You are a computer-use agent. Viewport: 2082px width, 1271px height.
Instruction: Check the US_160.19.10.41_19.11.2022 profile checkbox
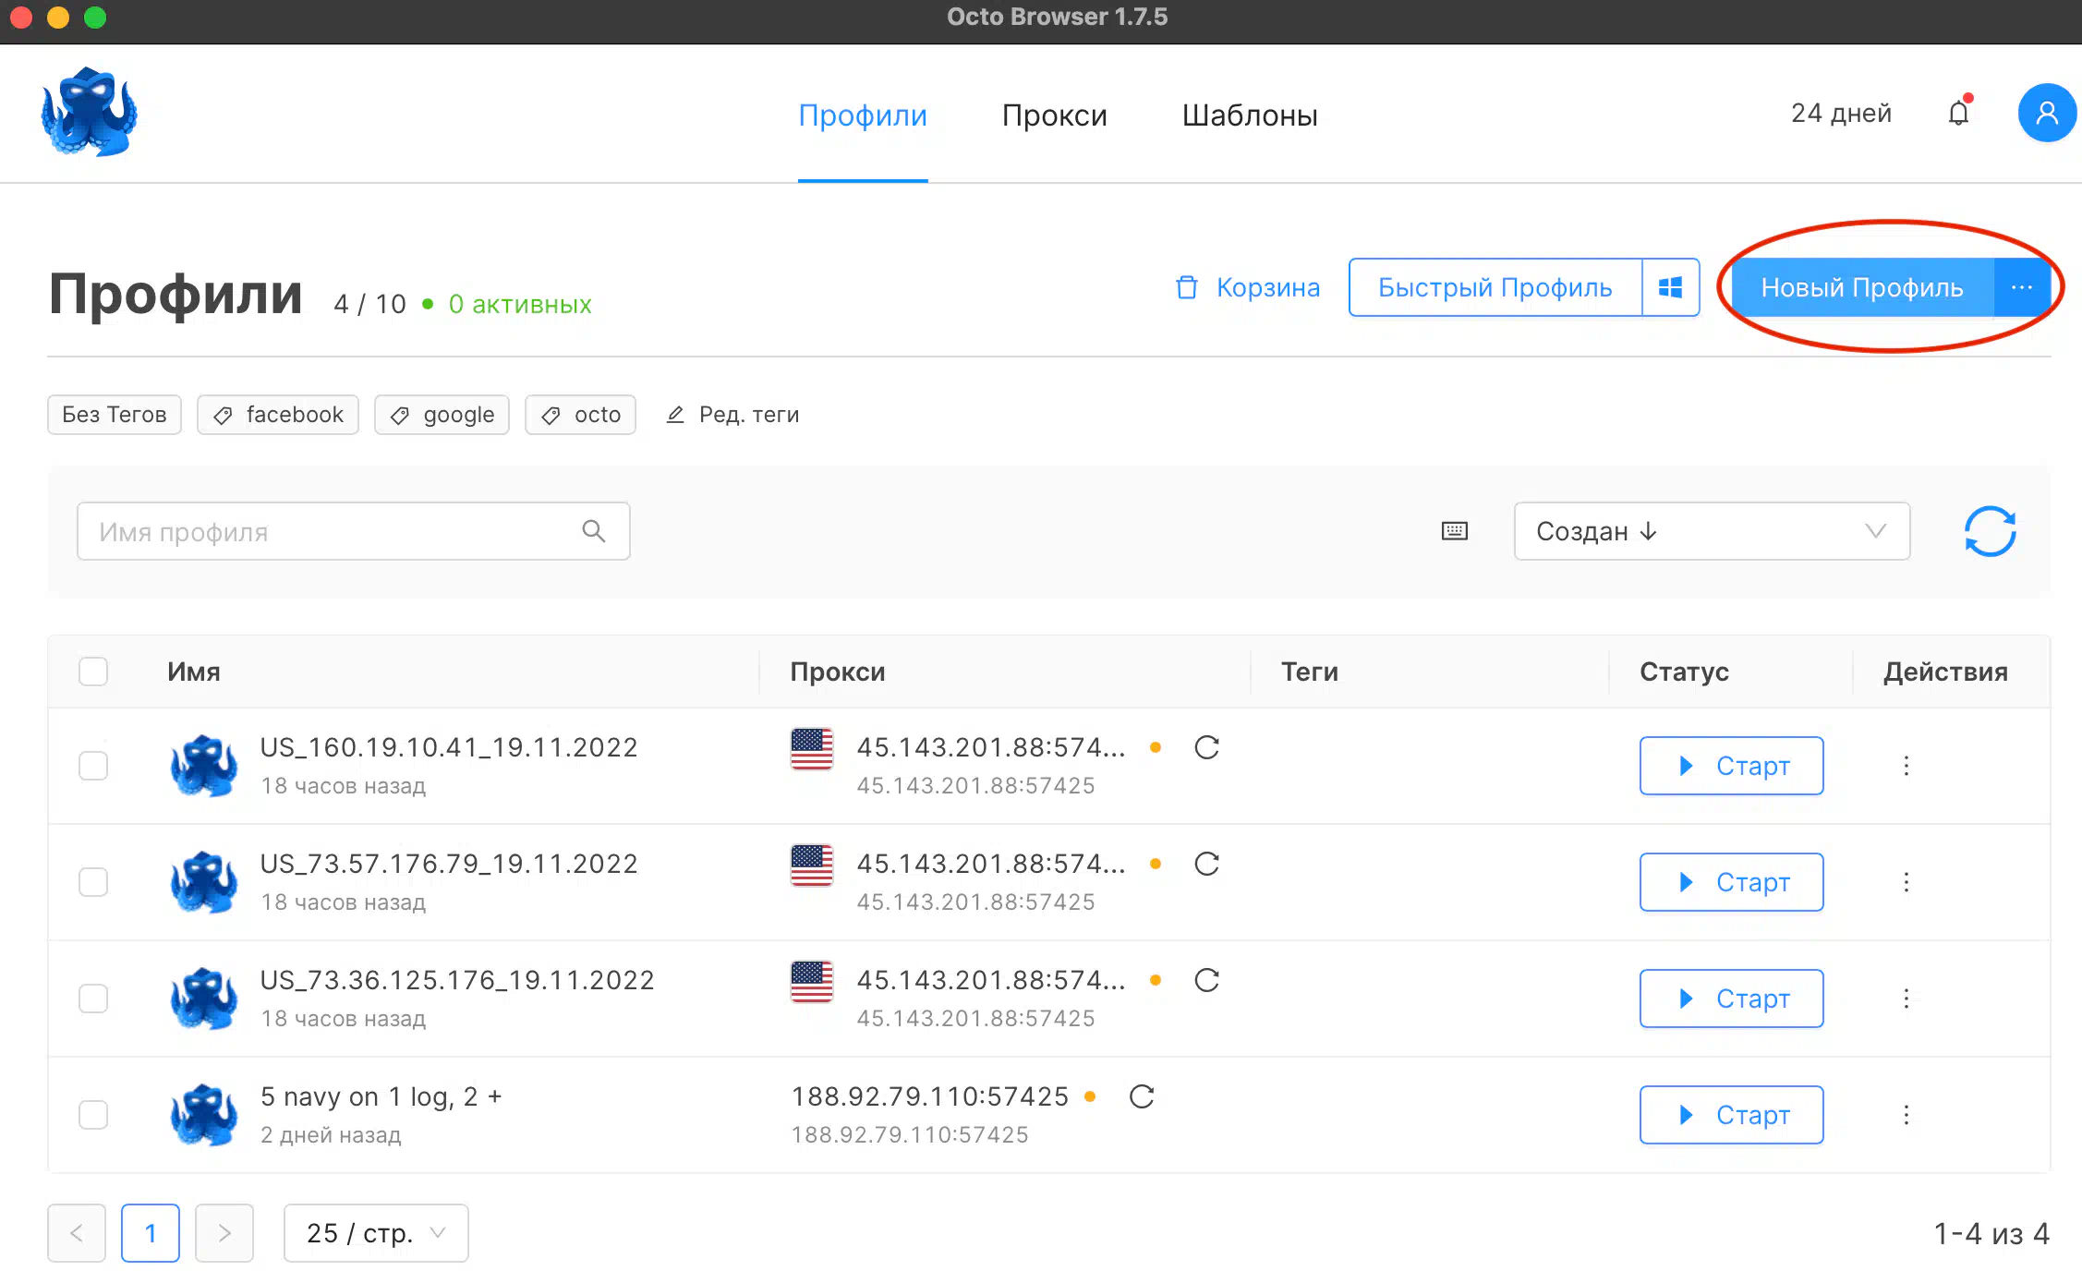pos(93,766)
